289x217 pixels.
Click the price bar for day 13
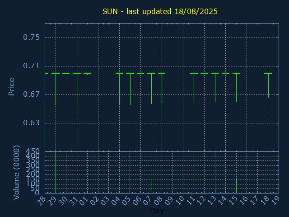pos(215,87)
